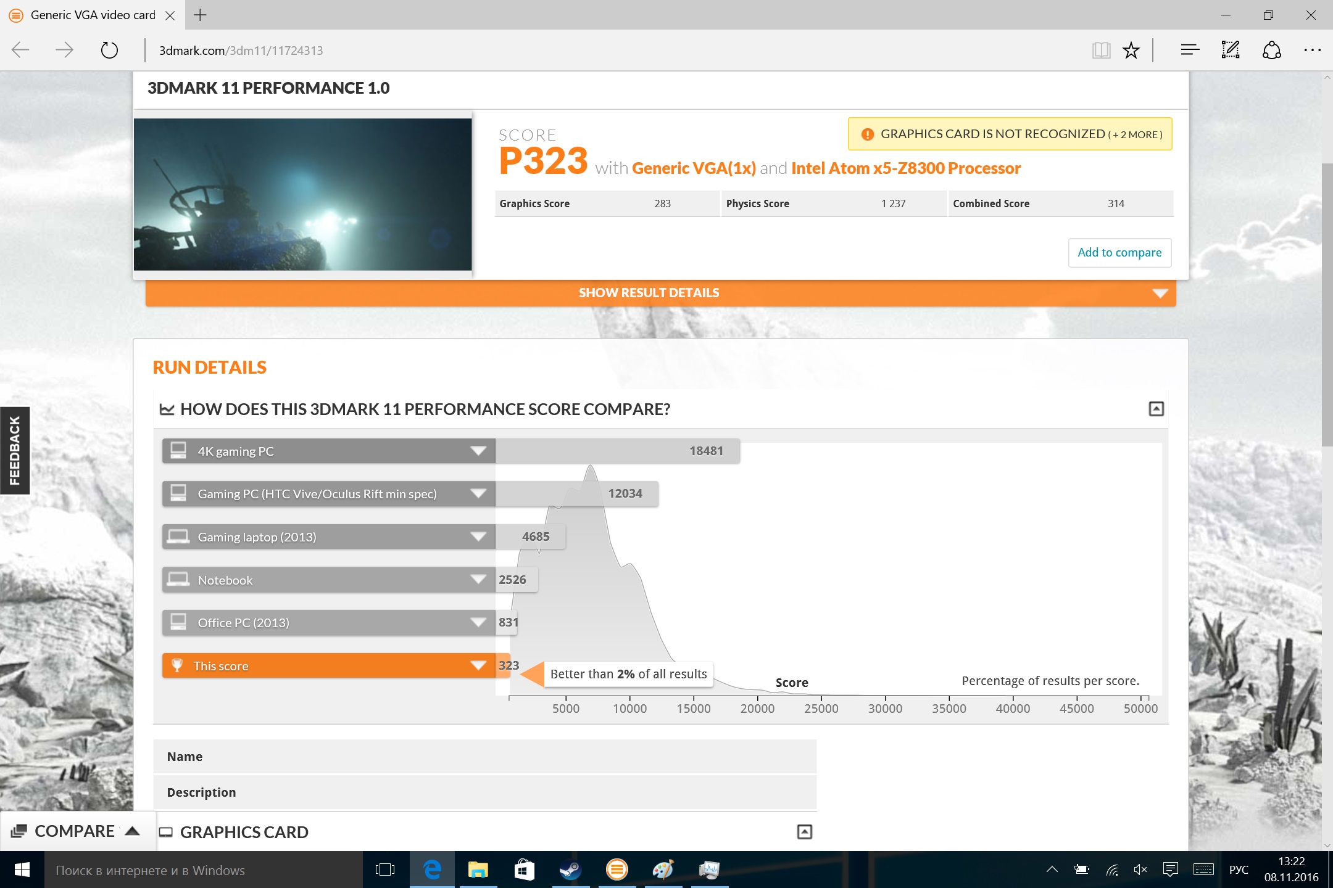Click the Edge icon in taskbar
The image size is (1333, 888).
tap(432, 870)
